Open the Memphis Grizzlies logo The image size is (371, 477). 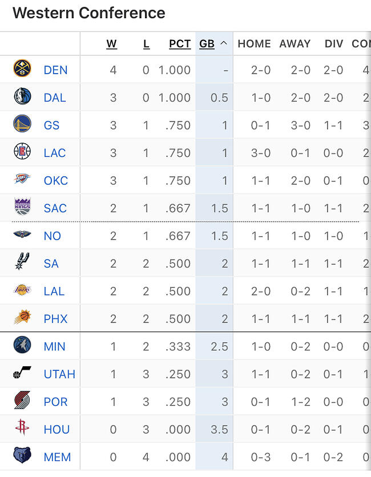click(x=22, y=456)
